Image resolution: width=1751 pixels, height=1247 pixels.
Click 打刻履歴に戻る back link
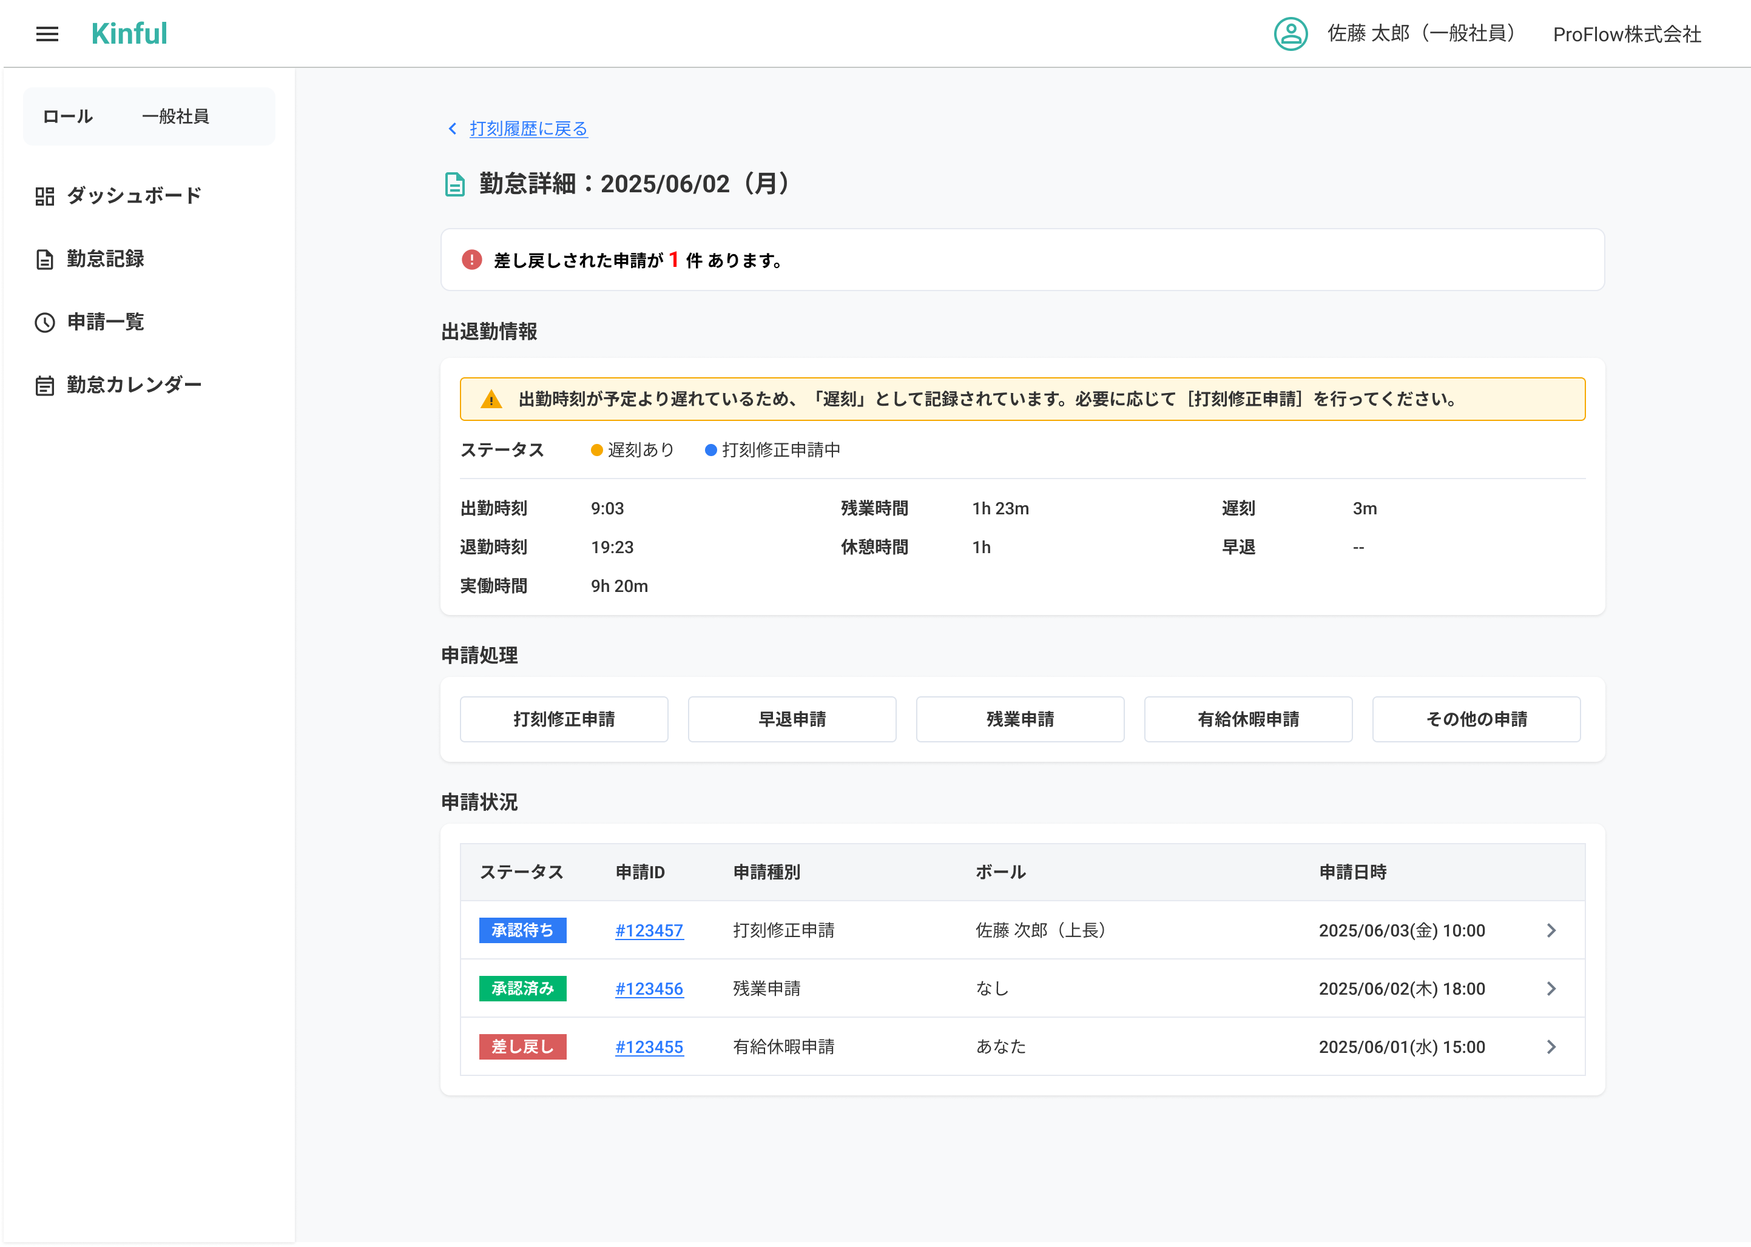pyautogui.click(x=528, y=129)
